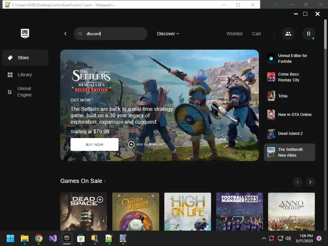Open Google Chrome from taskbar

click(x=39, y=238)
